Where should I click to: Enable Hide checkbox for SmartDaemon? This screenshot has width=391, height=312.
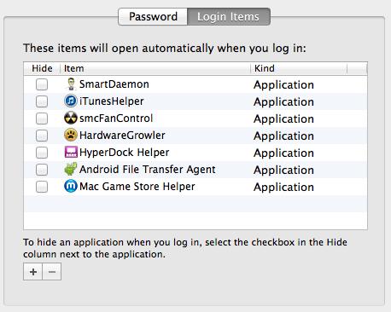click(x=42, y=84)
